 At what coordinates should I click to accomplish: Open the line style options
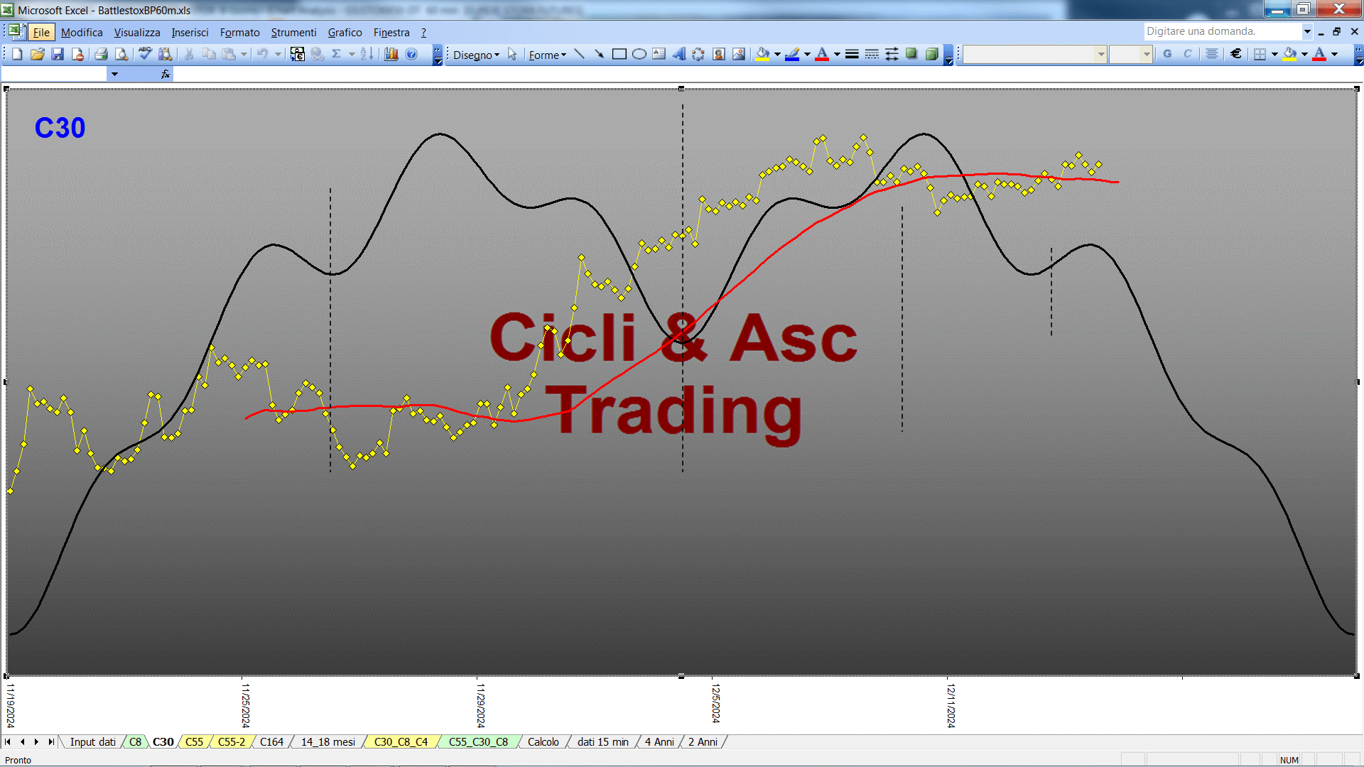pos(852,54)
